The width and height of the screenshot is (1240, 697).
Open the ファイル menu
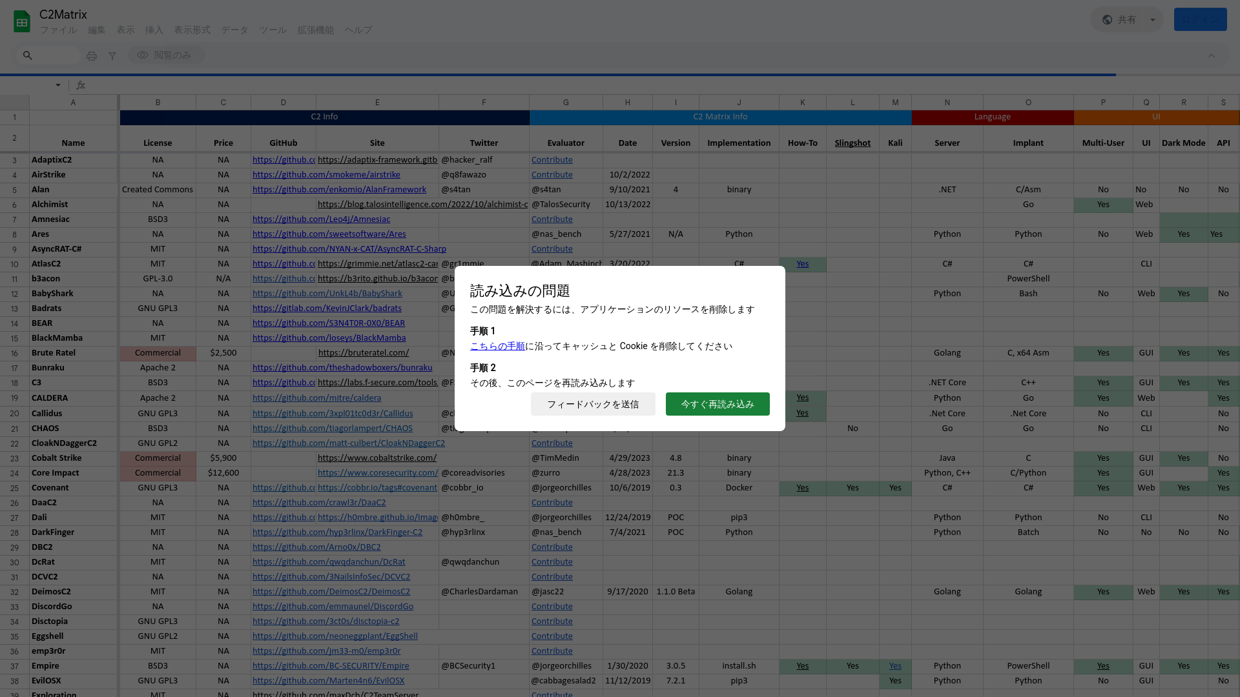click(58, 30)
